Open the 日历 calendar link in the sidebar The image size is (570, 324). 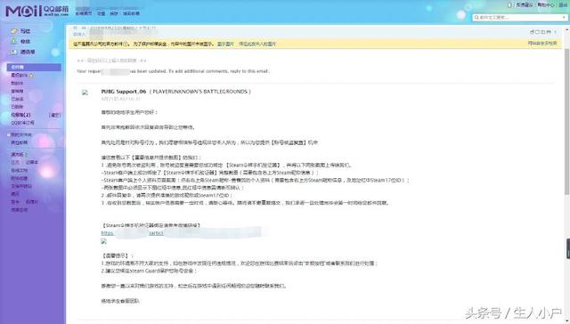[x=15, y=162]
